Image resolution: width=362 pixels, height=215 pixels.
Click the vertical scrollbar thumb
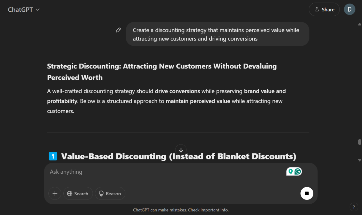point(359,142)
